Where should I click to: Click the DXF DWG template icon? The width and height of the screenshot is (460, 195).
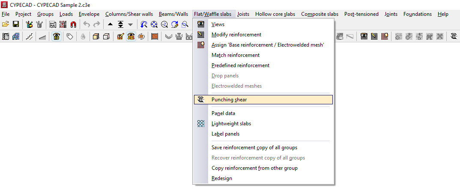(x=53, y=25)
